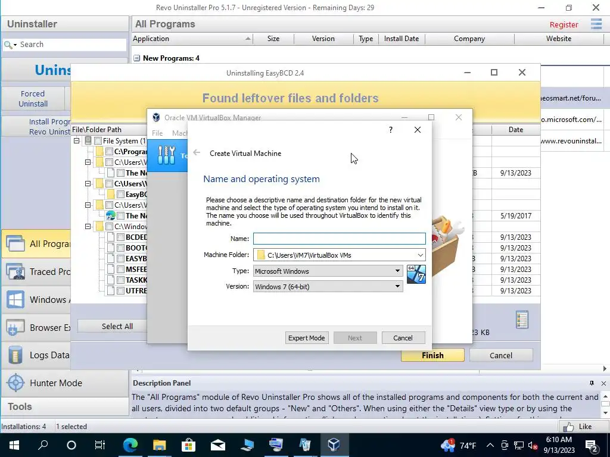610x457 pixels.
Task: Check the File System root checkbox
Action: [x=98, y=140]
